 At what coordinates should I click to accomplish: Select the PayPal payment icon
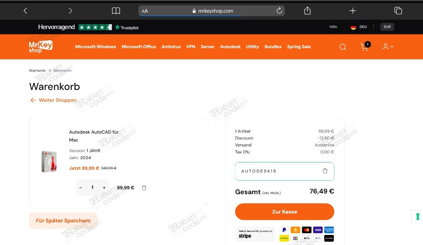point(284,230)
